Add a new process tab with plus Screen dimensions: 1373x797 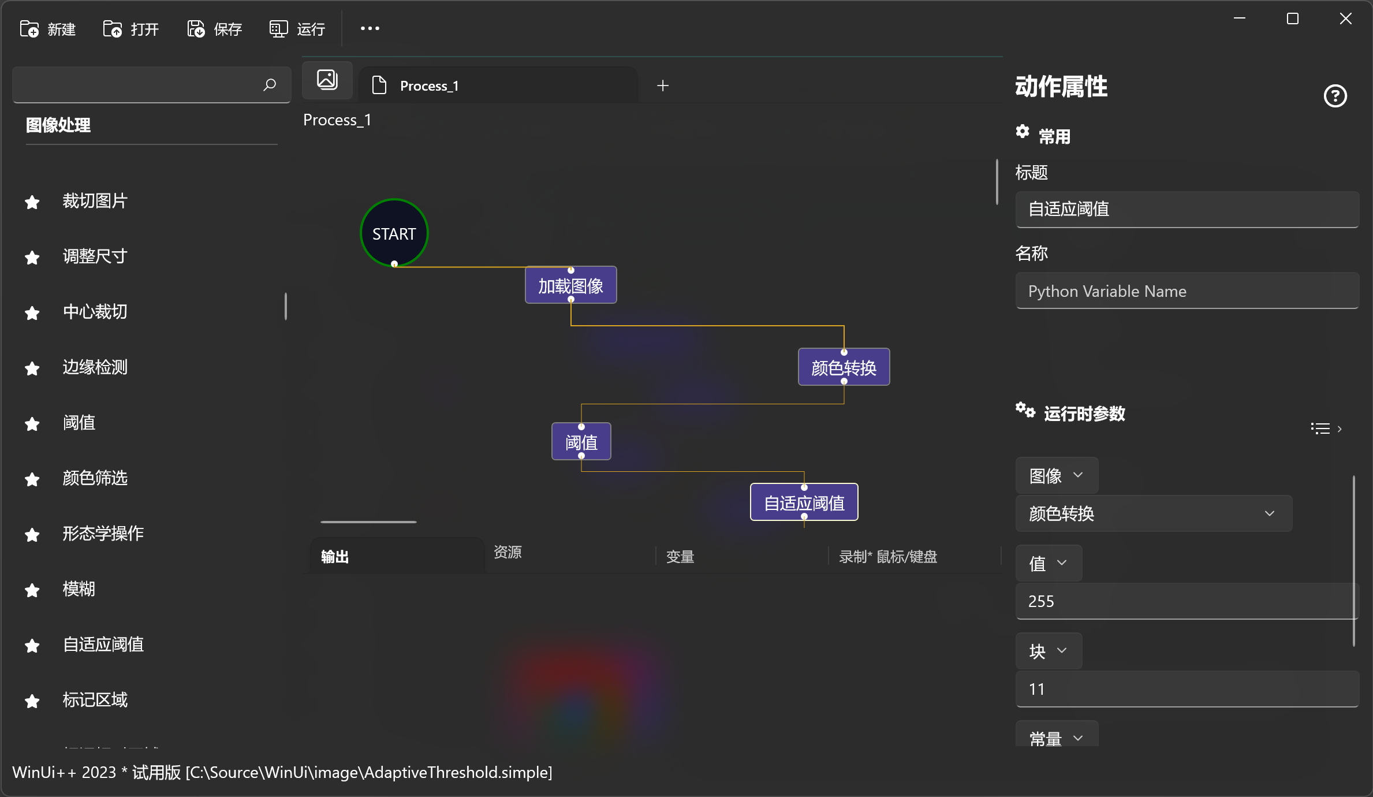click(x=663, y=85)
